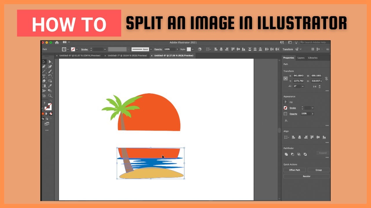Select the Shape Builder tool
Viewport: 371px width, 208px height.
tap(50, 81)
